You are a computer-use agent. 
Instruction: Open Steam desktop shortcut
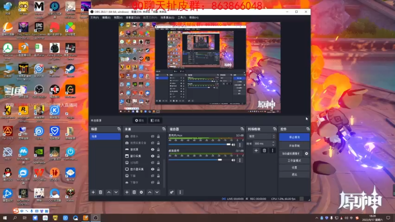coord(70,71)
